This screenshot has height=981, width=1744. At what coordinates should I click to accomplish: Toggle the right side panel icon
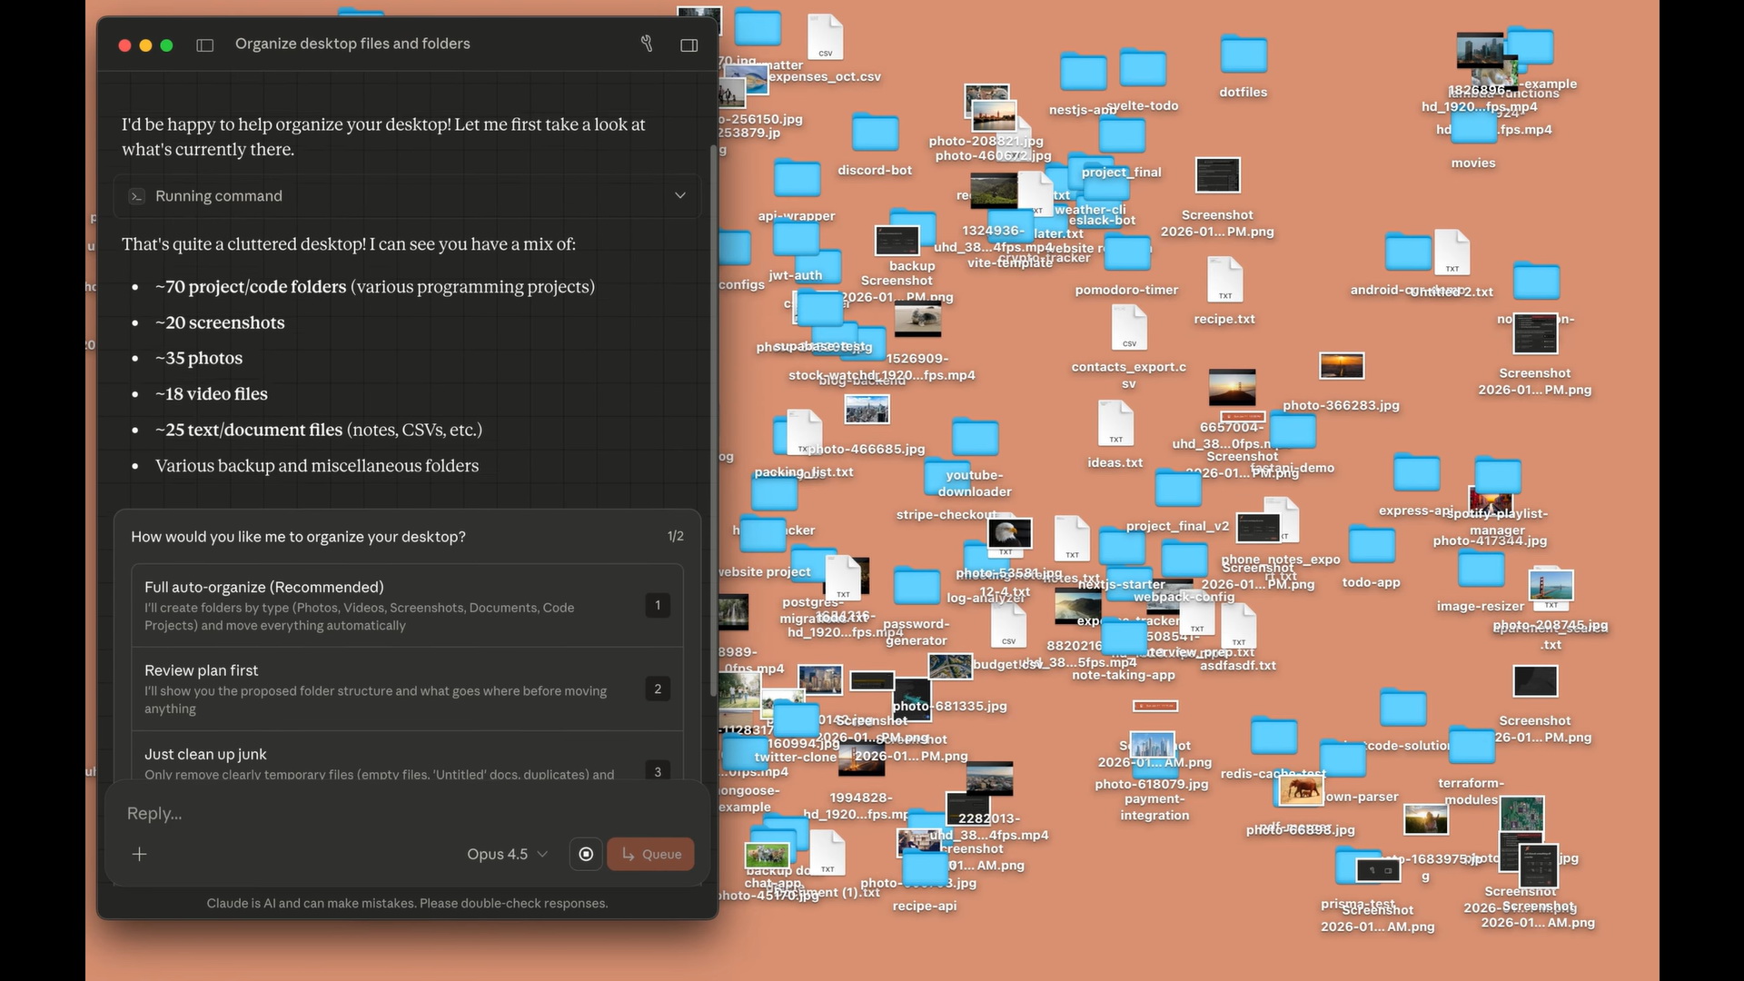point(689,45)
